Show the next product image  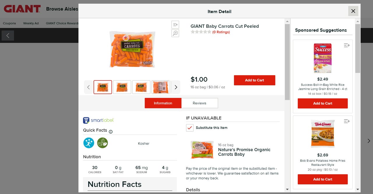pos(176,87)
